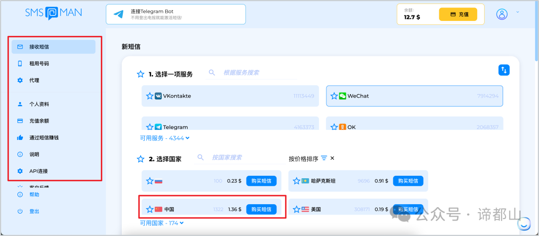The image size is (539, 236).
Task: Click the magnifier icon in service search
Action: [212, 73]
